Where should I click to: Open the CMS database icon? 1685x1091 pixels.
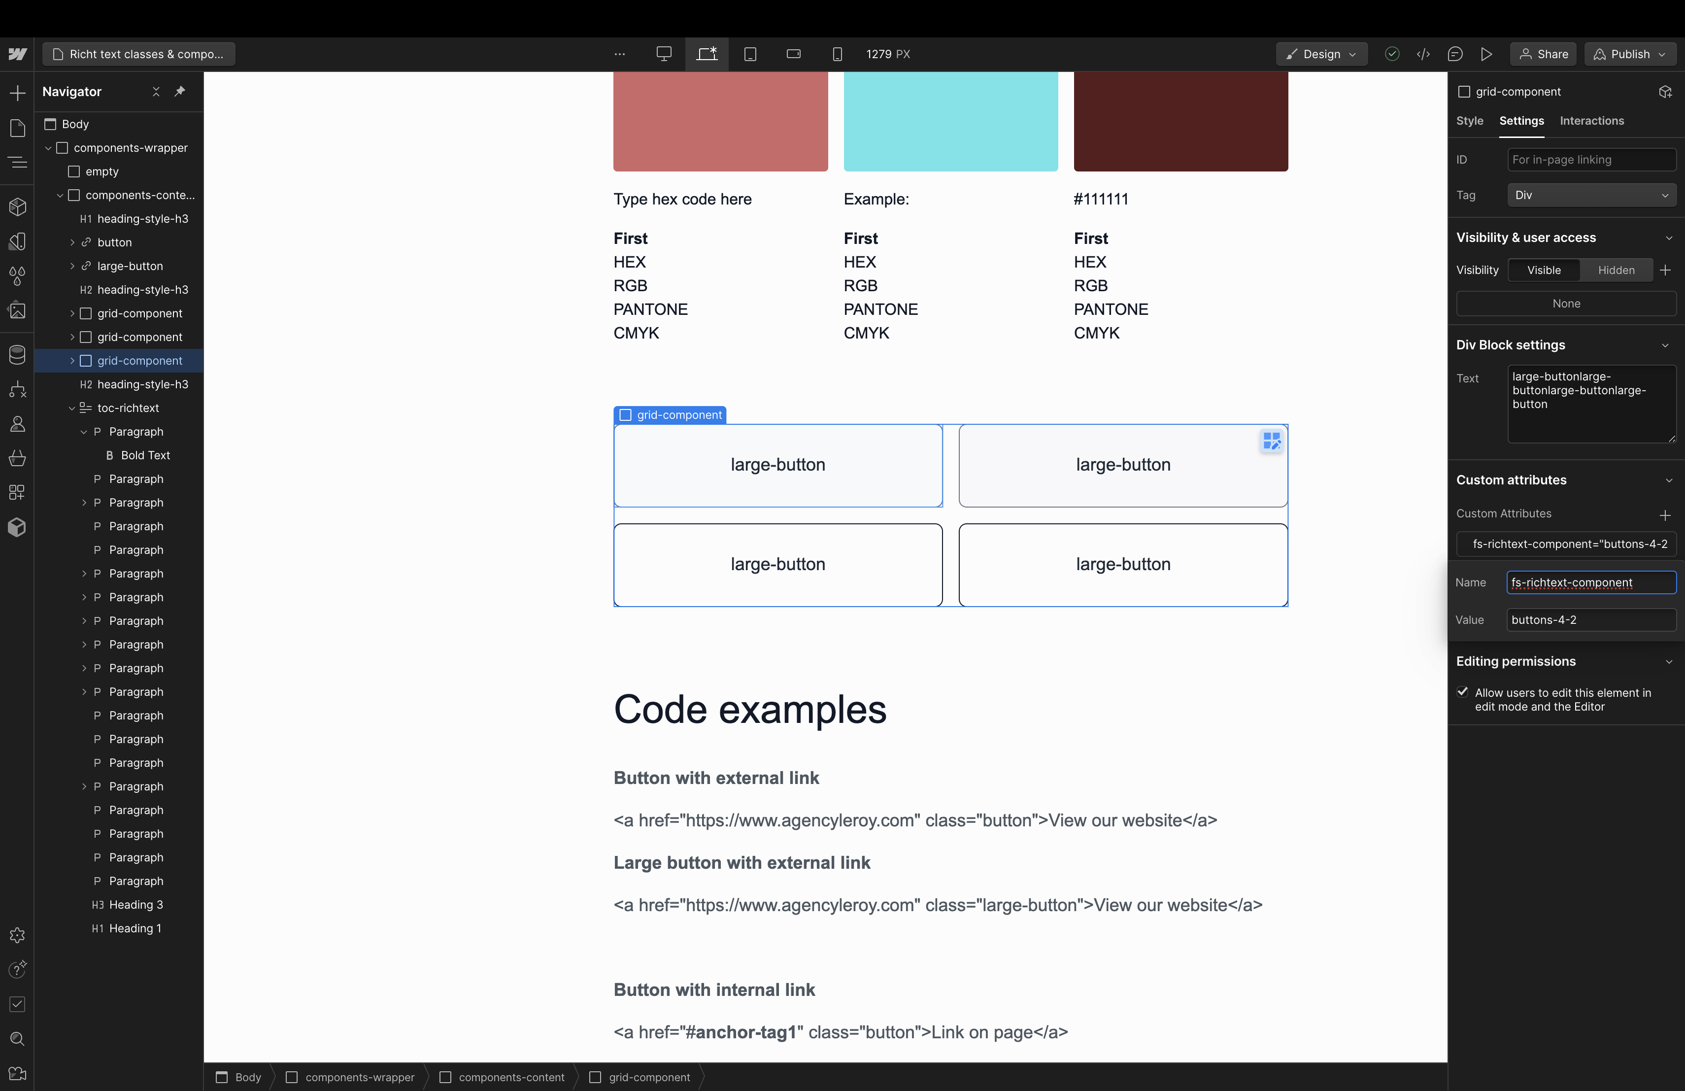(x=17, y=354)
